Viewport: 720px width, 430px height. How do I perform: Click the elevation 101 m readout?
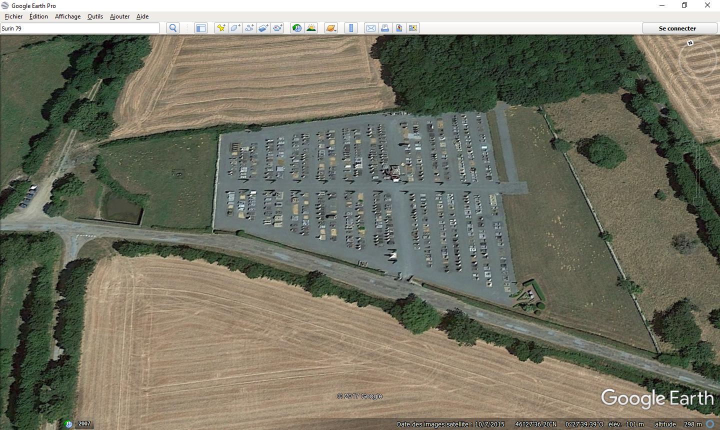coord(625,424)
